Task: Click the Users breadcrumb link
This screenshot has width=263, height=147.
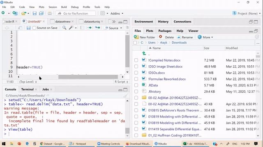Action: click(x=152, y=42)
